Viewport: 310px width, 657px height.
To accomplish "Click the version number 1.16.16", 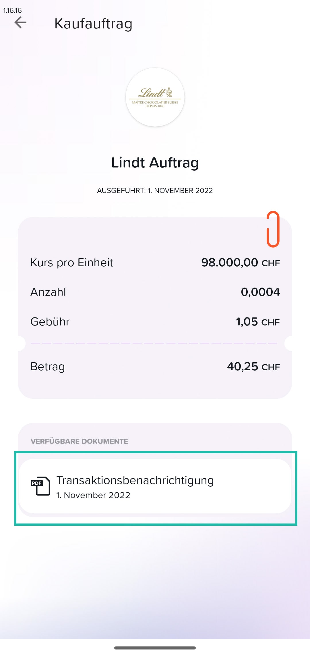I will click(x=12, y=10).
